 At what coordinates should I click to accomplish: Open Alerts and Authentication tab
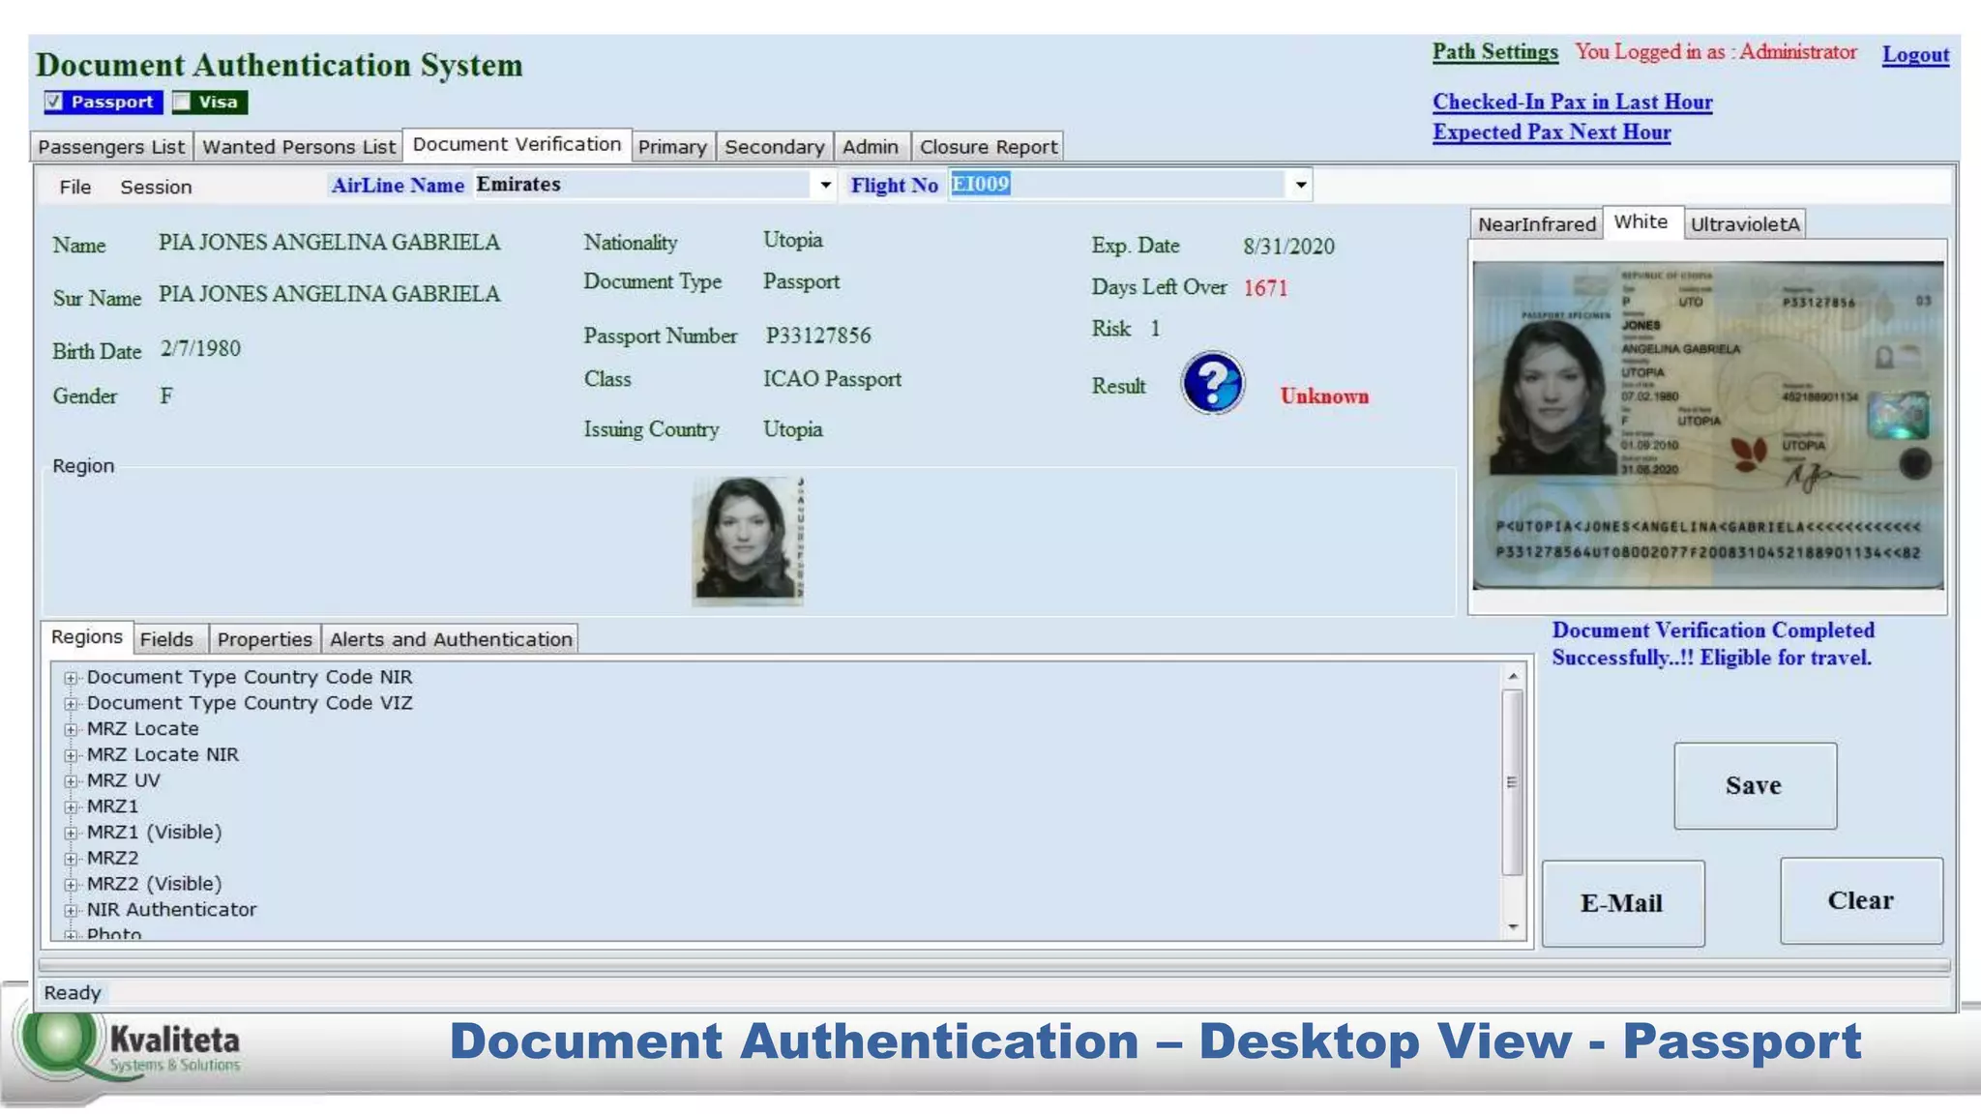[451, 639]
